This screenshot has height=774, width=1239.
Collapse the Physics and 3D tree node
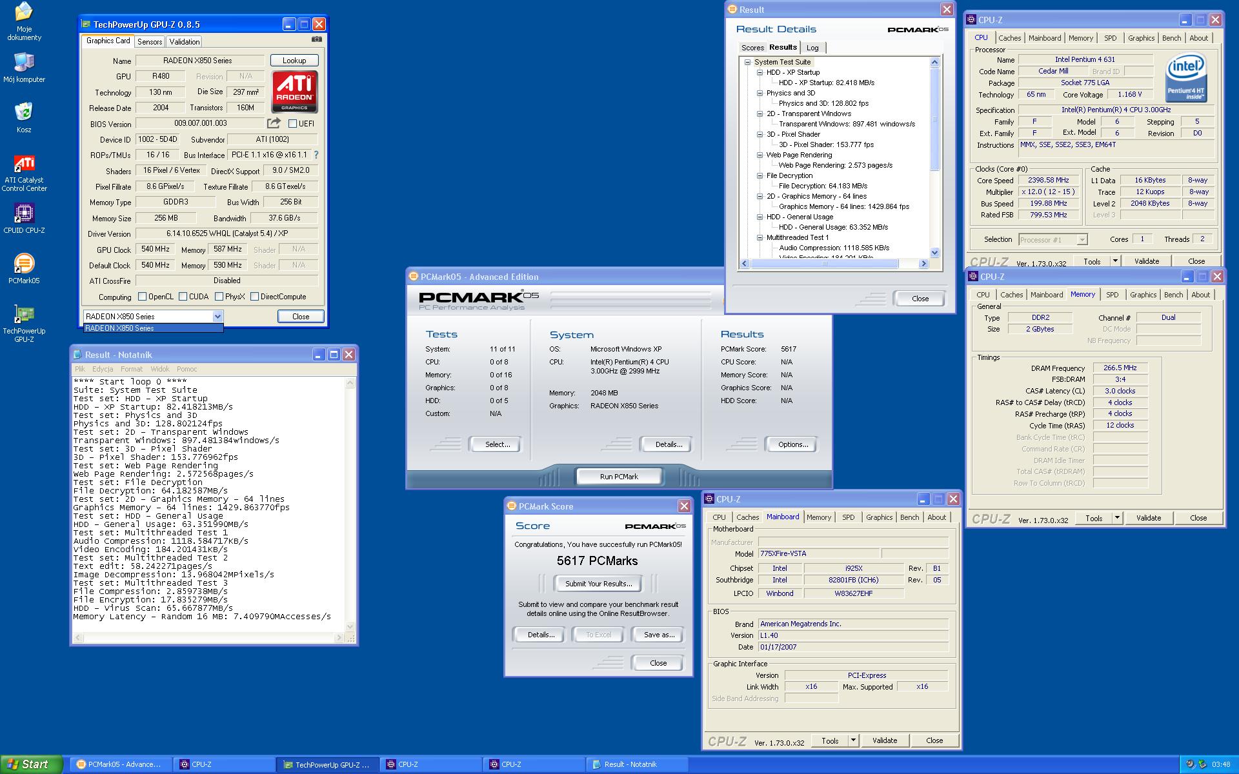pos(760,94)
